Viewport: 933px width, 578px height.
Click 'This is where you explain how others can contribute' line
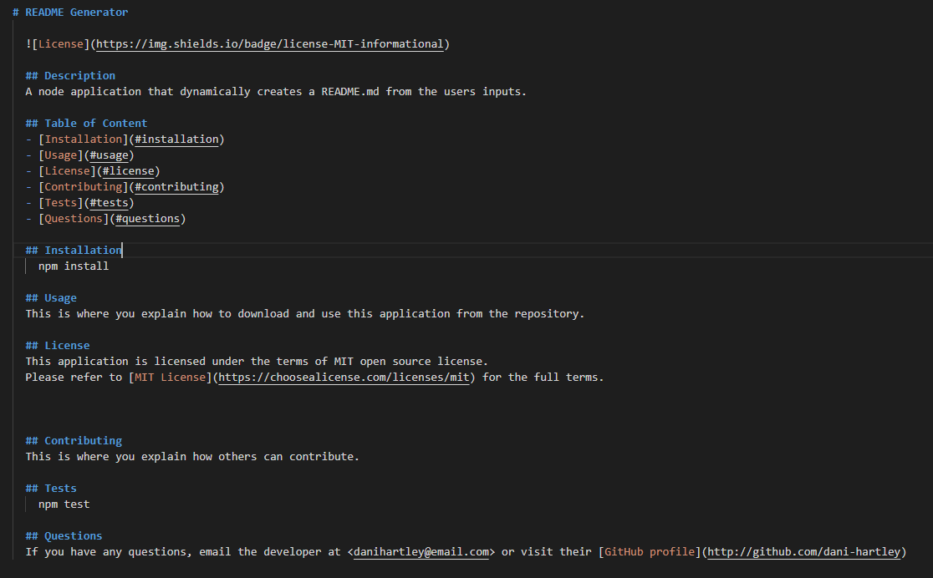[x=192, y=457]
